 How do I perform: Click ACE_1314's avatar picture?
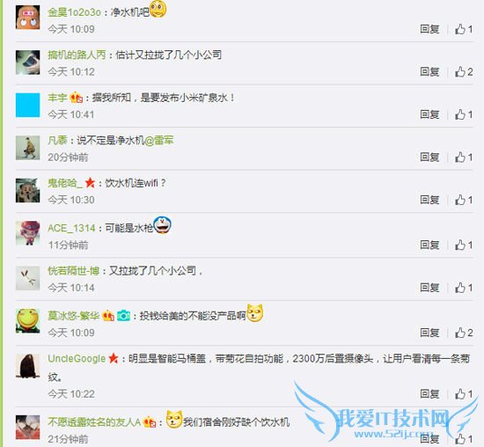tap(28, 233)
